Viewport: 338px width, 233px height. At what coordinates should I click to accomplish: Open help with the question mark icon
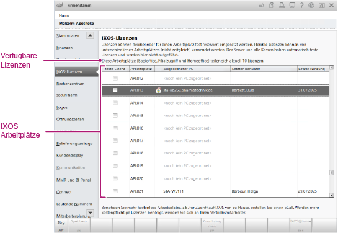[302, 5]
